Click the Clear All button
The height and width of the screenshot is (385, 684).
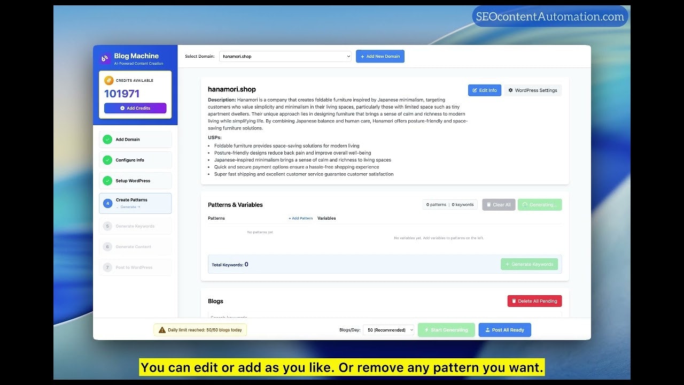[499, 205]
